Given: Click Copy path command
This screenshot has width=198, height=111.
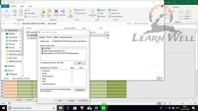Looking at the screenshot, I should 30,13.
